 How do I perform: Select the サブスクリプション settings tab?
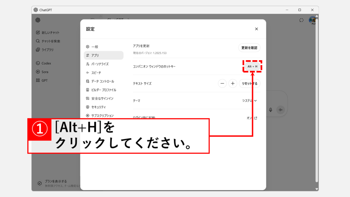tap(104, 116)
